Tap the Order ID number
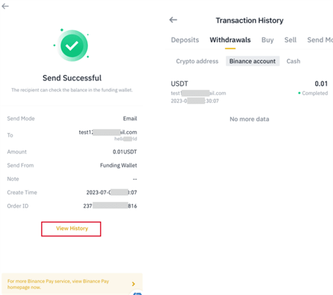 tap(110, 206)
